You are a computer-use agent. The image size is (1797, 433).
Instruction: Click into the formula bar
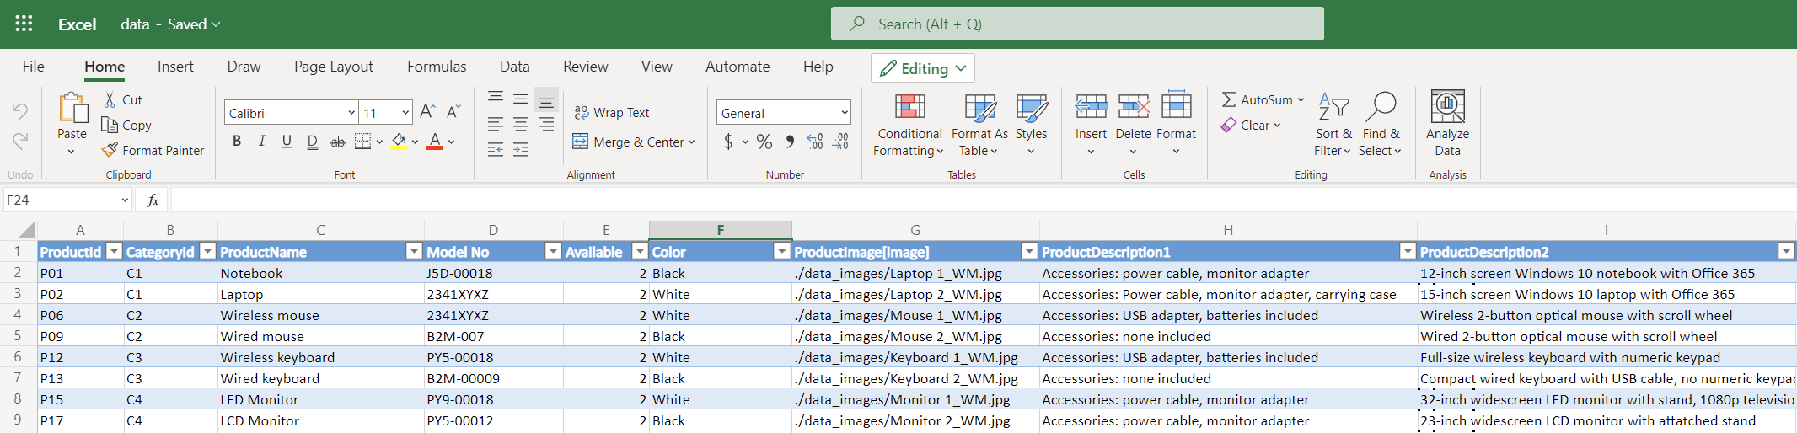pyautogui.click(x=983, y=200)
